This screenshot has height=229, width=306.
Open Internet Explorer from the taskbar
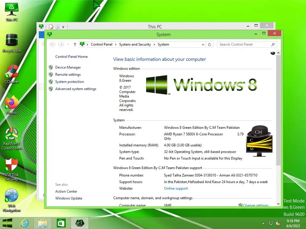pyautogui.click(x=25, y=223)
